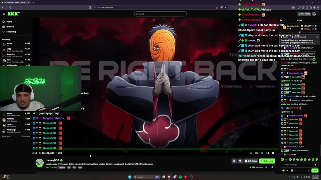Viewport: 321px width, 180px height.
Task: Open tommy900 channel avatar
Action: pyautogui.click(x=39, y=163)
